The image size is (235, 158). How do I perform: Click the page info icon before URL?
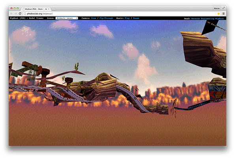[x=25, y=14]
